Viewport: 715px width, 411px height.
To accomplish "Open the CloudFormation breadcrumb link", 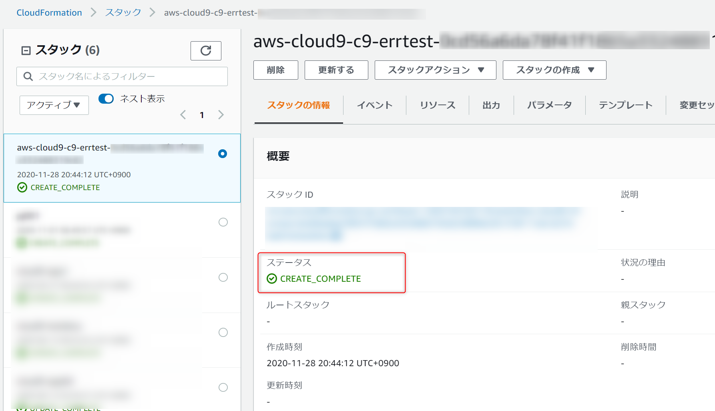I will click(49, 12).
